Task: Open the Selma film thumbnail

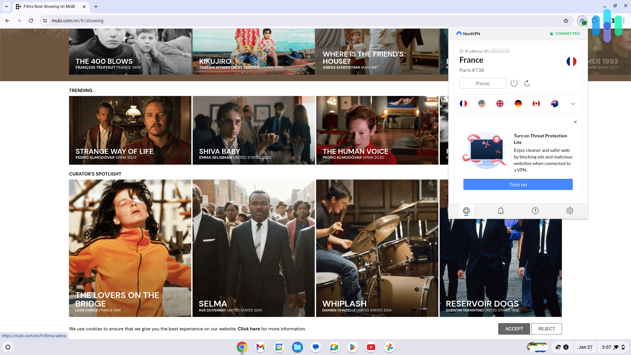Action: coord(253,248)
